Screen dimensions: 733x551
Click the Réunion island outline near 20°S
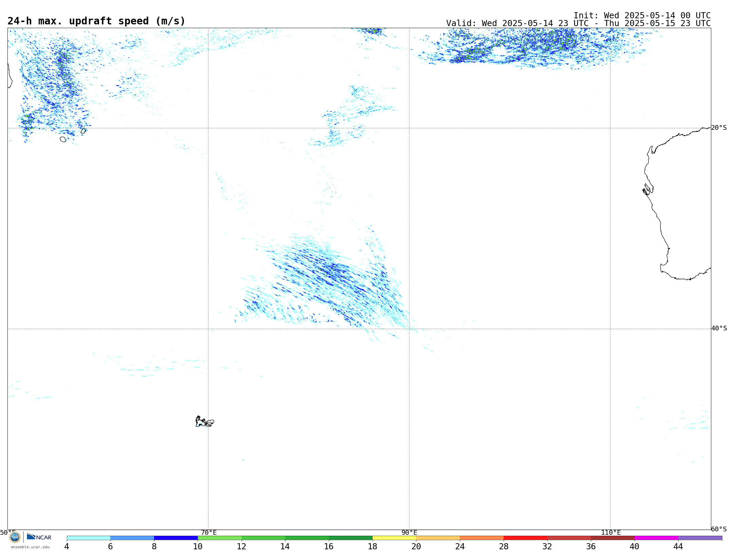click(x=63, y=139)
